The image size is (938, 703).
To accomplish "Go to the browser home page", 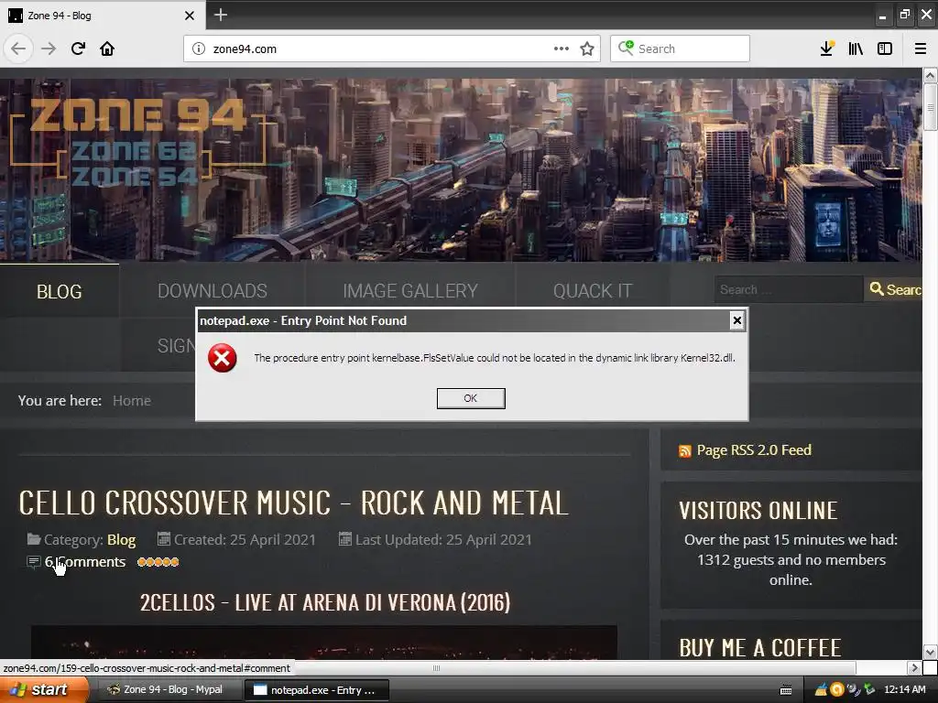I will click(107, 49).
